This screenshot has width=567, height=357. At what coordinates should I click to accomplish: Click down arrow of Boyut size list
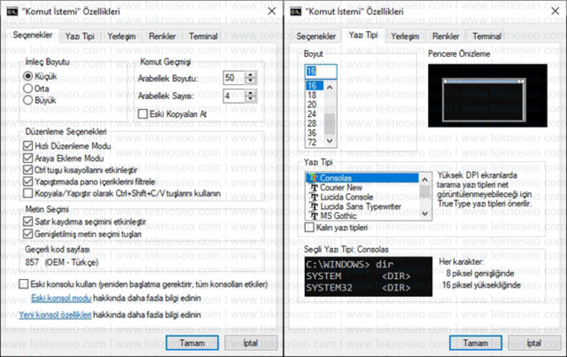click(330, 141)
